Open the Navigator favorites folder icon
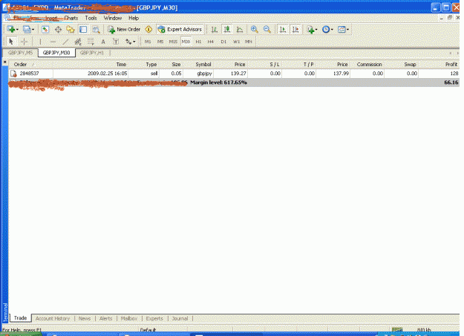464x336 pixels. coord(71,29)
